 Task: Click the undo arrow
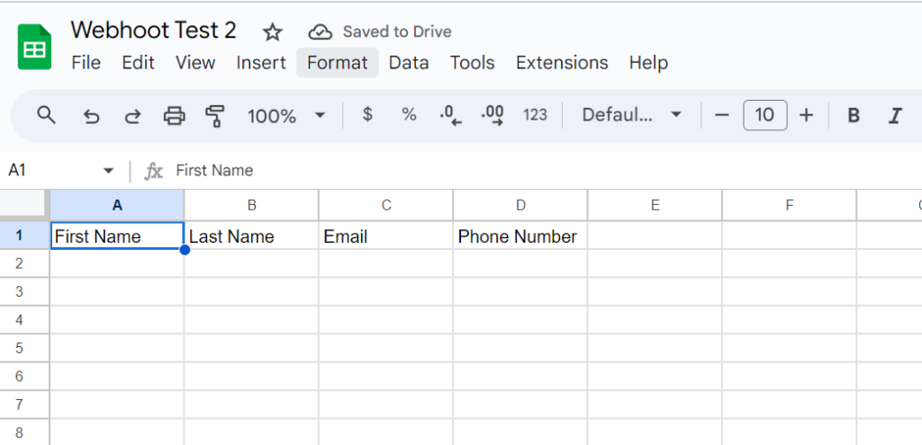point(91,115)
